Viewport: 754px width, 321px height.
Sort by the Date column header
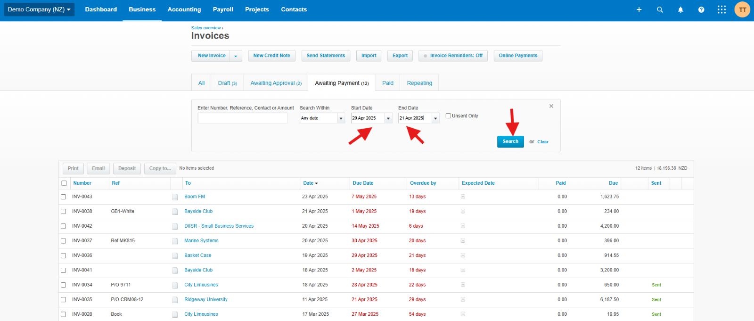311,183
